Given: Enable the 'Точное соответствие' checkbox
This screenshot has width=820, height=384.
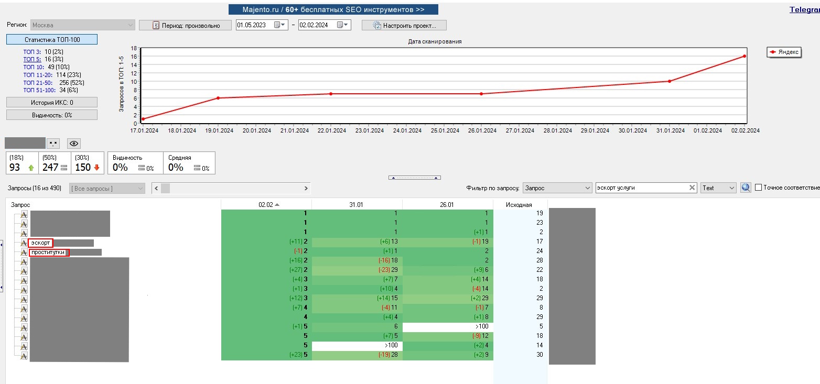Looking at the screenshot, I should (x=758, y=188).
